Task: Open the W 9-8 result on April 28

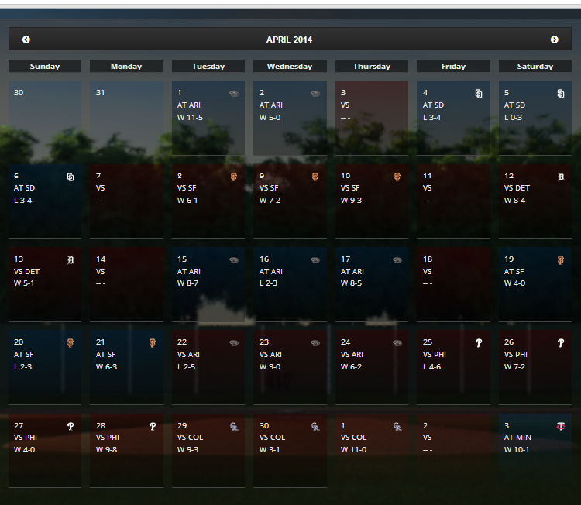Action: pos(107,450)
